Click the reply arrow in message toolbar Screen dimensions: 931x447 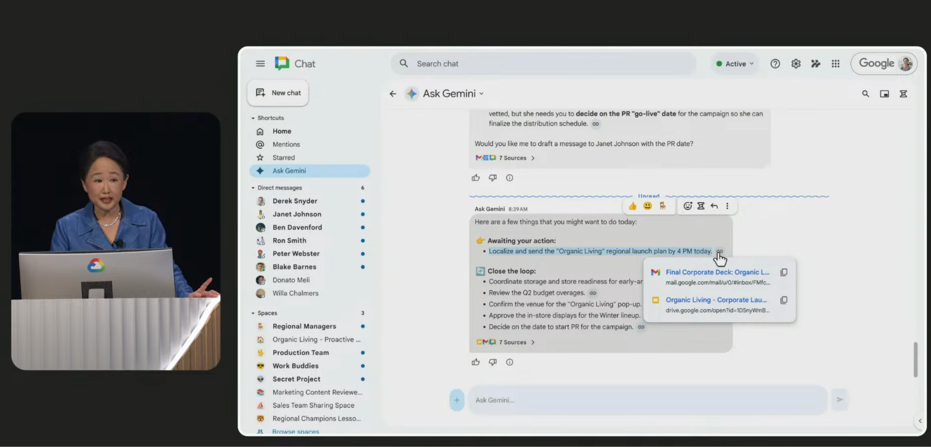(x=714, y=206)
